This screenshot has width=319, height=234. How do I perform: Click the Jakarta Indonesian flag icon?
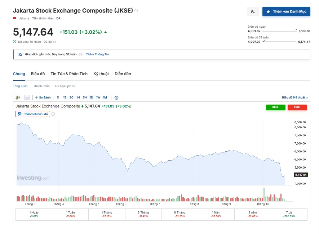pos(15,18)
